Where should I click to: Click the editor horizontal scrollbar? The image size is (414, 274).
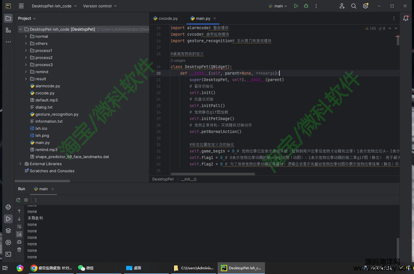(213, 174)
